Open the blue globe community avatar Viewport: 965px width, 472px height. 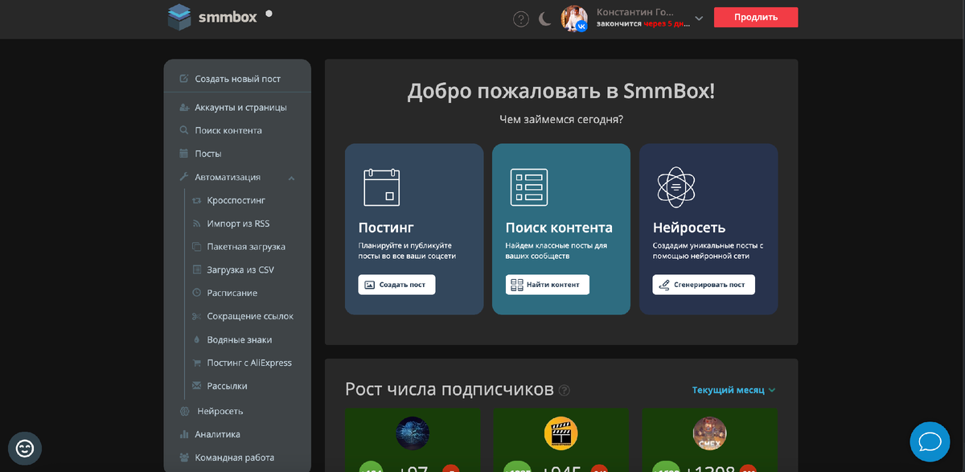[413, 433]
